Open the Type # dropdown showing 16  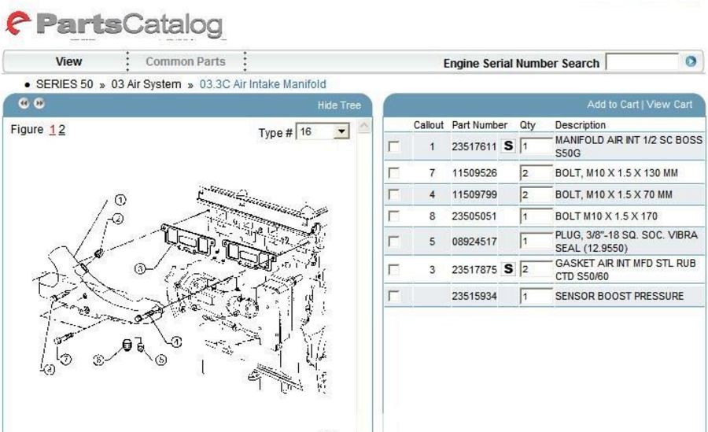pyautogui.click(x=323, y=131)
